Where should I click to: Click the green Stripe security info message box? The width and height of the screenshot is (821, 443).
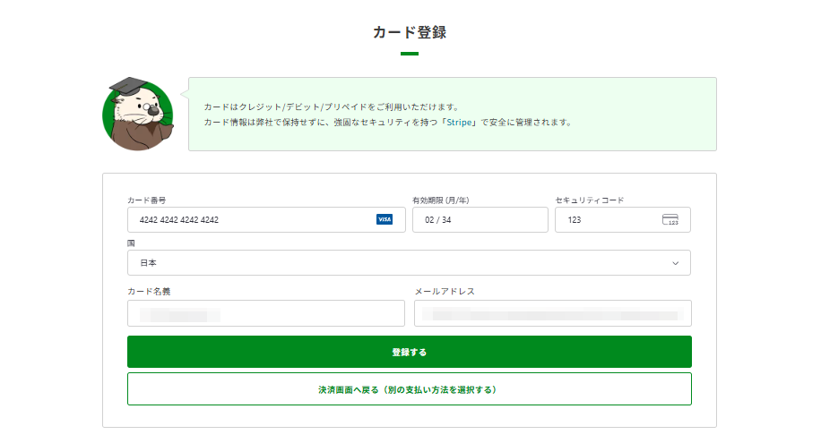(x=453, y=114)
